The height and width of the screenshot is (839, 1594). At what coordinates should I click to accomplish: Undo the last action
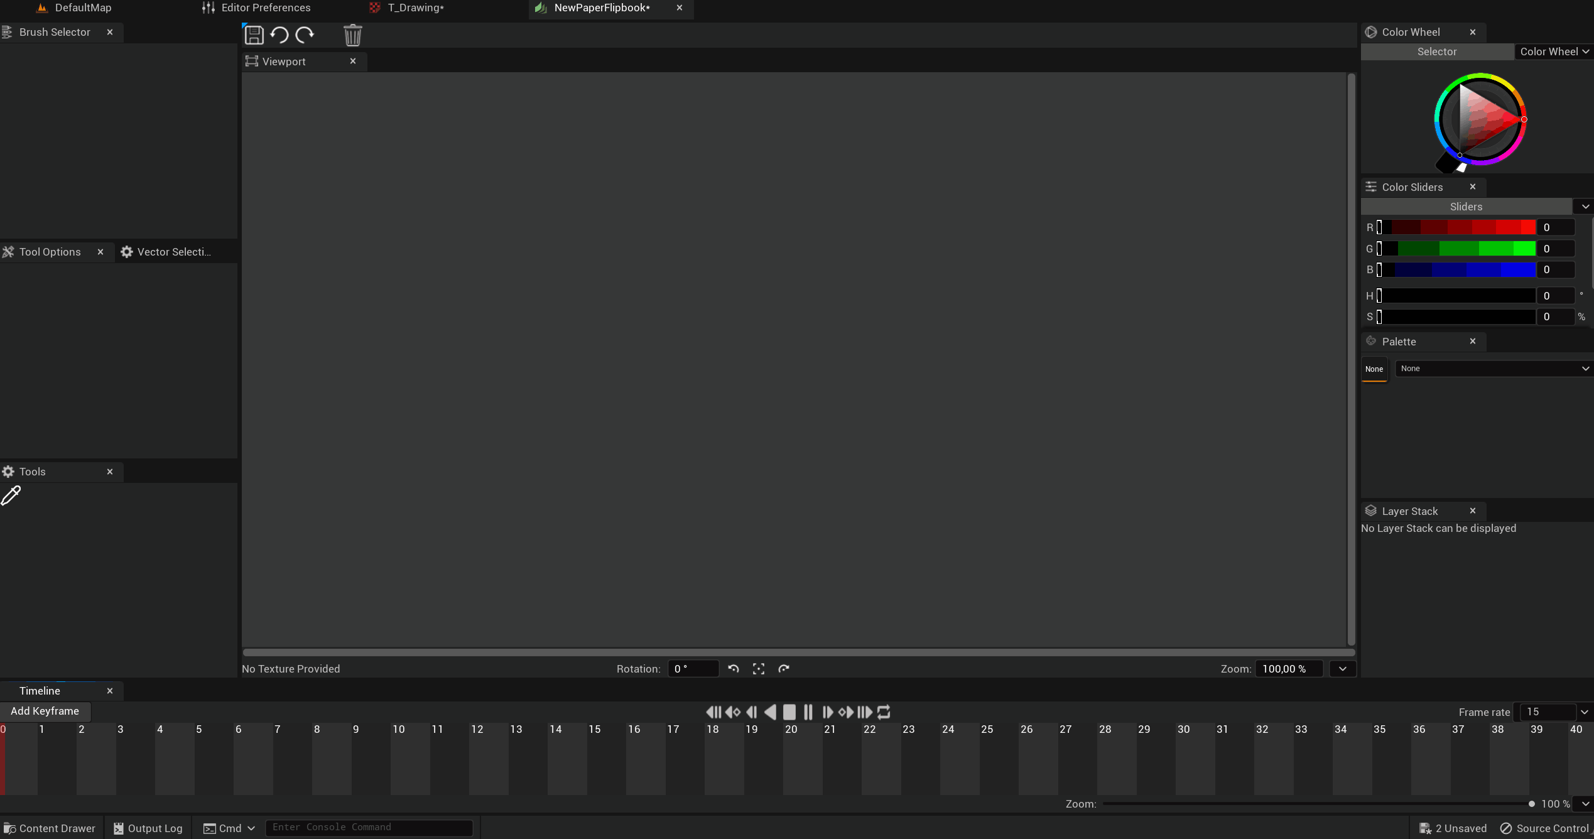(x=279, y=35)
